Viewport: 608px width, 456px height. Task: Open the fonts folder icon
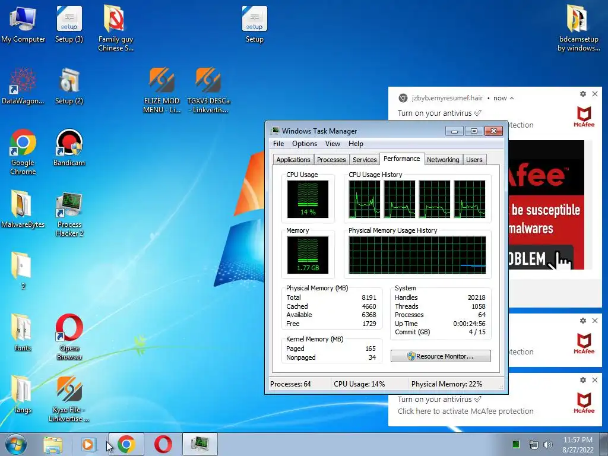(x=23, y=332)
